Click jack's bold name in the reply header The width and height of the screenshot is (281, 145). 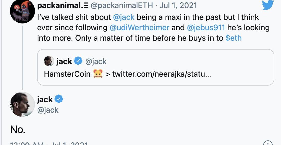pyautogui.click(x=45, y=99)
